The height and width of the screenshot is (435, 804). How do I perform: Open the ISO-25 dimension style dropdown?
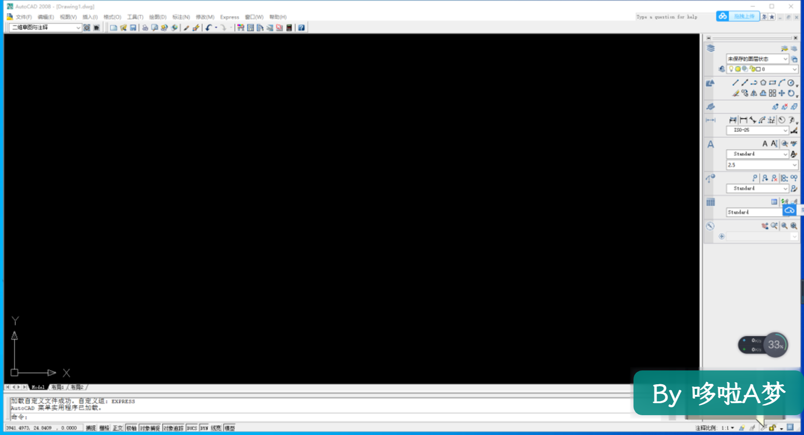point(757,131)
